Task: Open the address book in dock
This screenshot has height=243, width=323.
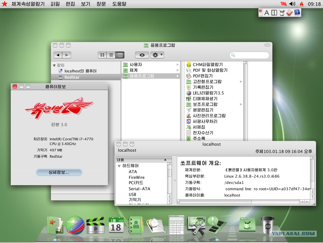Action: [135, 225]
